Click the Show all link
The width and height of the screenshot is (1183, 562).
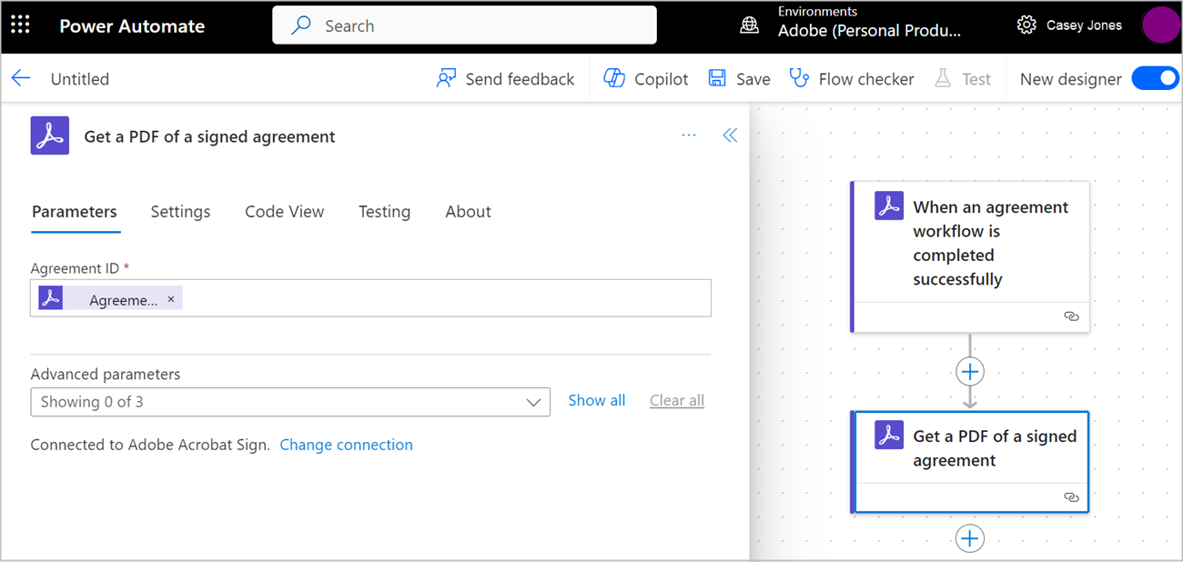596,401
